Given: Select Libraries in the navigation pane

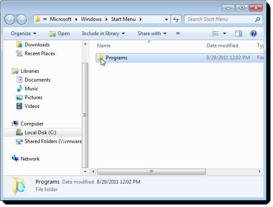Looking at the screenshot, I should pyautogui.click(x=30, y=71).
